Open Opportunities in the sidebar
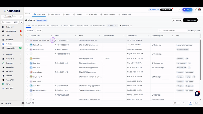Screen dimensions: 203x114 [11, 48]
